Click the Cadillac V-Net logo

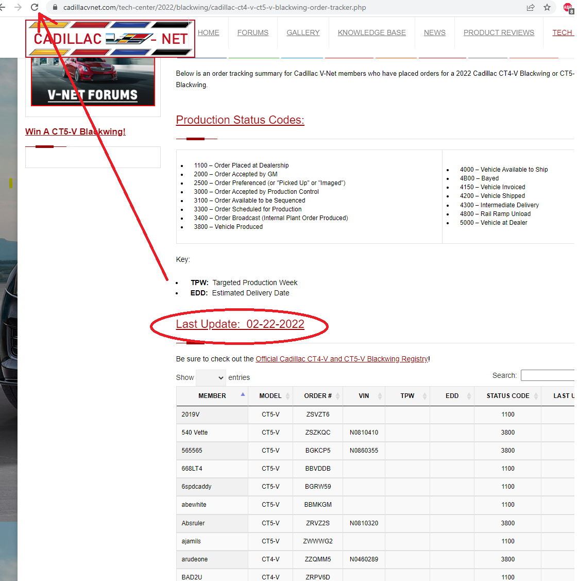click(110, 39)
